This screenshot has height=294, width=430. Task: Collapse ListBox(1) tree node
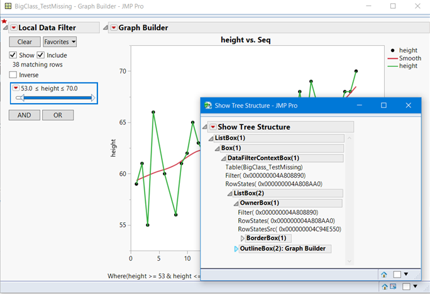tap(211, 138)
